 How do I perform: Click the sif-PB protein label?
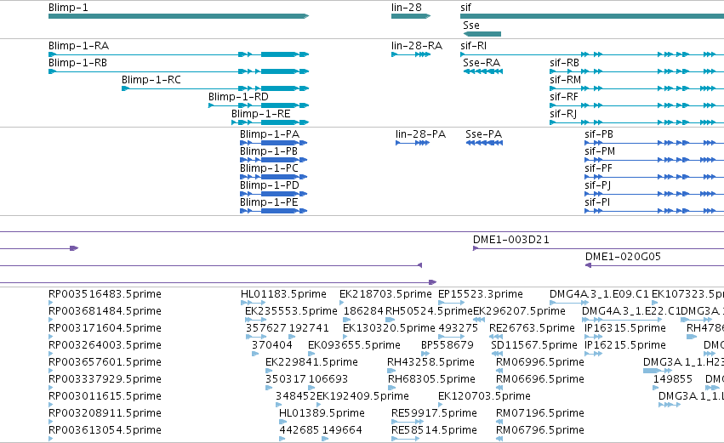pos(599,134)
